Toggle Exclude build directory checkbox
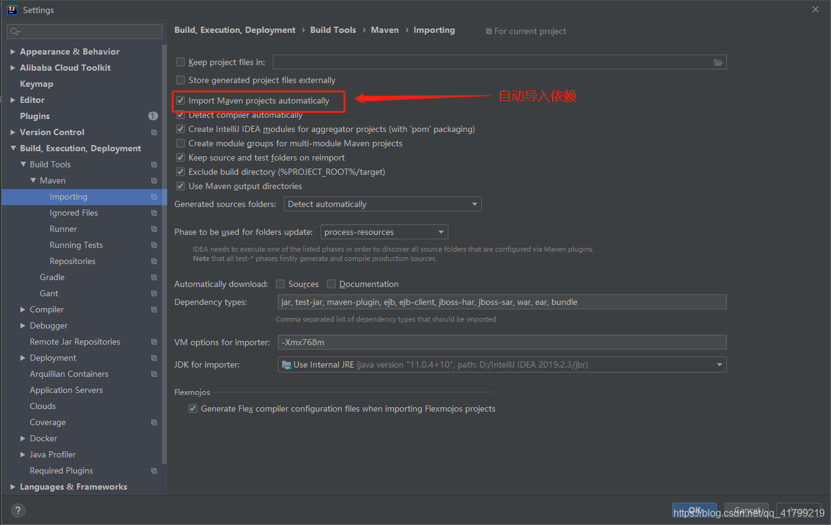This screenshot has width=831, height=525. 180,172
